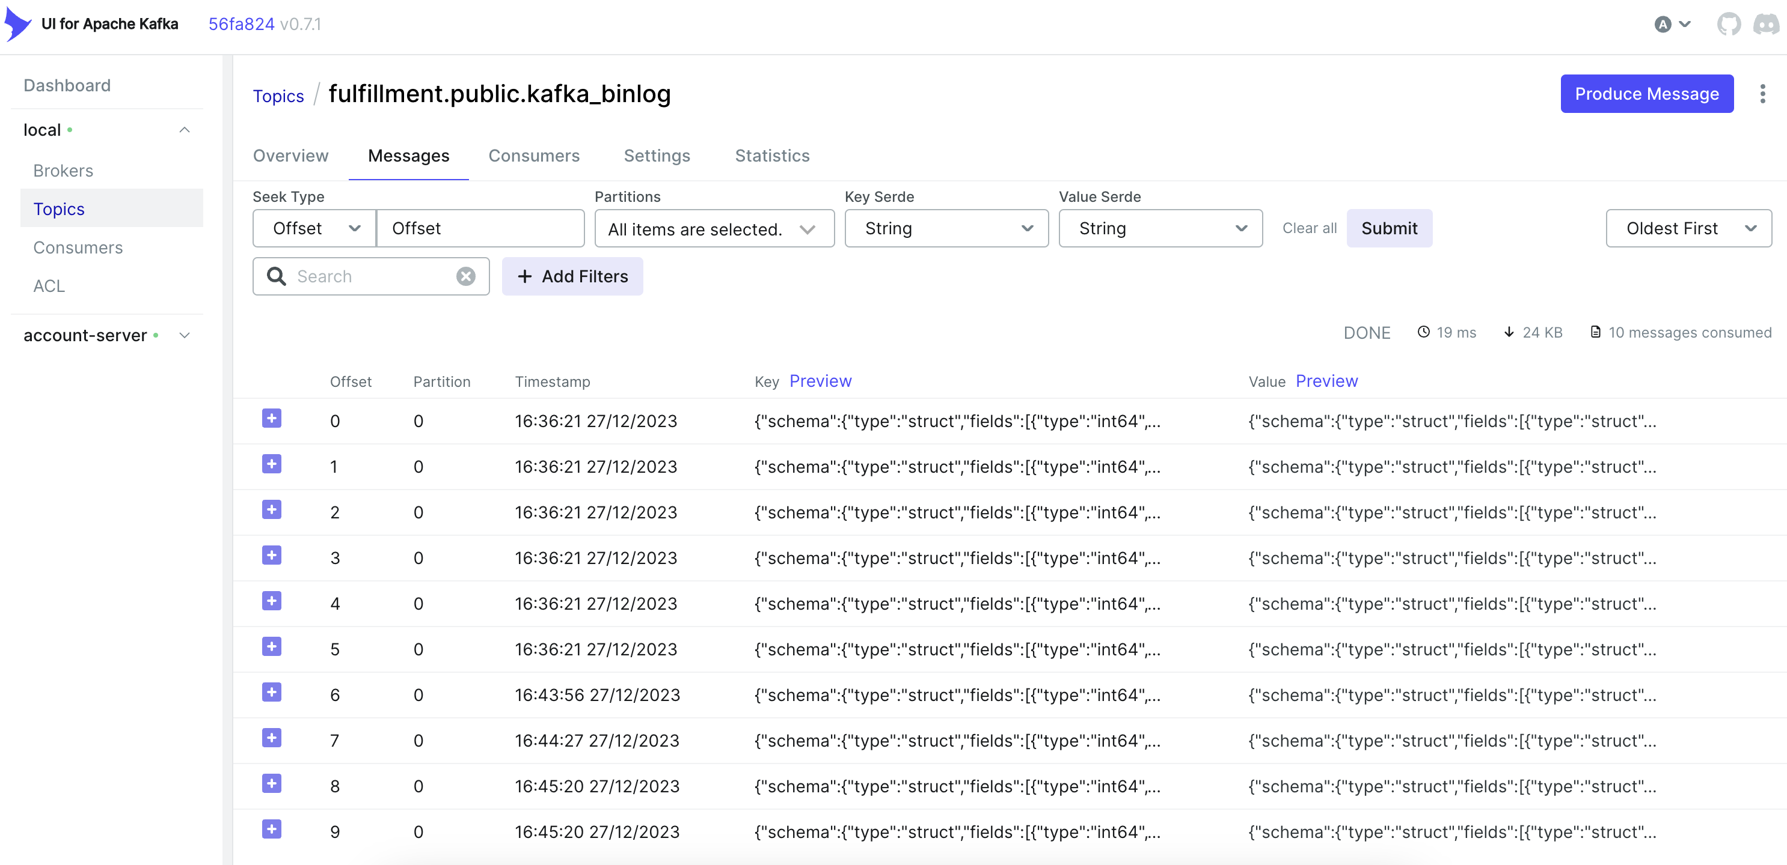Click timestamp 16:43:56 27/12/2023
This screenshot has width=1787, height=865.
[x=596, y=695]
